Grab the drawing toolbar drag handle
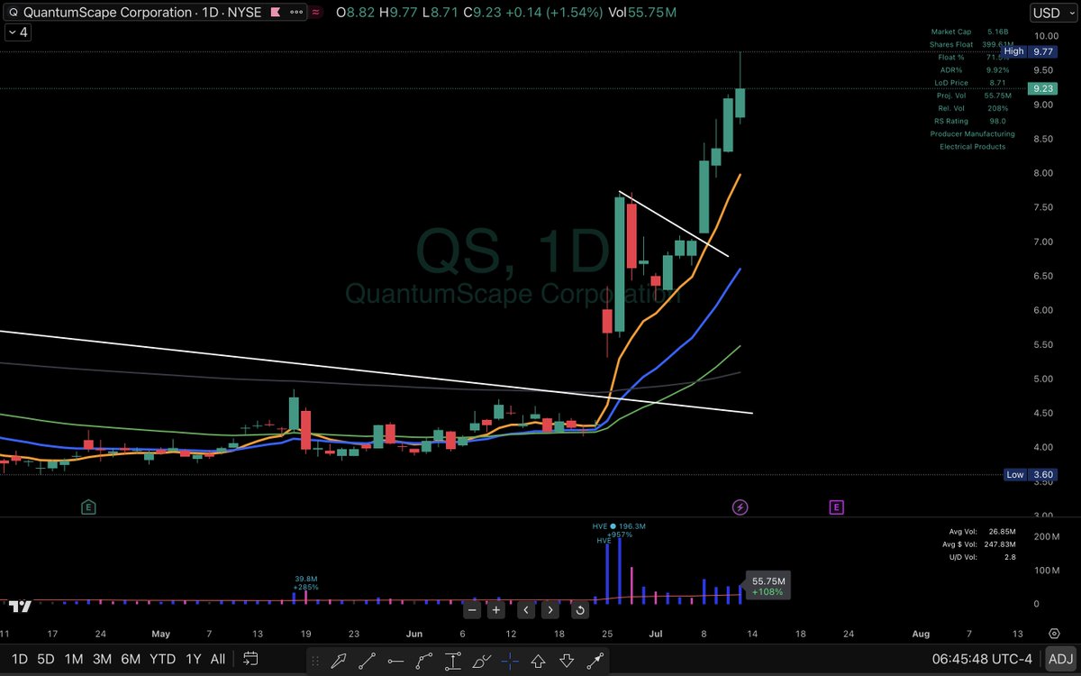Image resolution: width=1081 pixels, height=676 pixels. [x=315, y=661]
